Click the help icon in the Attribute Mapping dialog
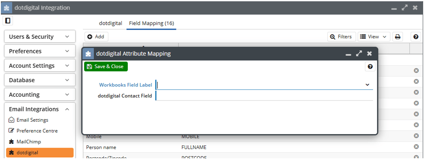Screen dimensions: 424x163 point(370,67)
